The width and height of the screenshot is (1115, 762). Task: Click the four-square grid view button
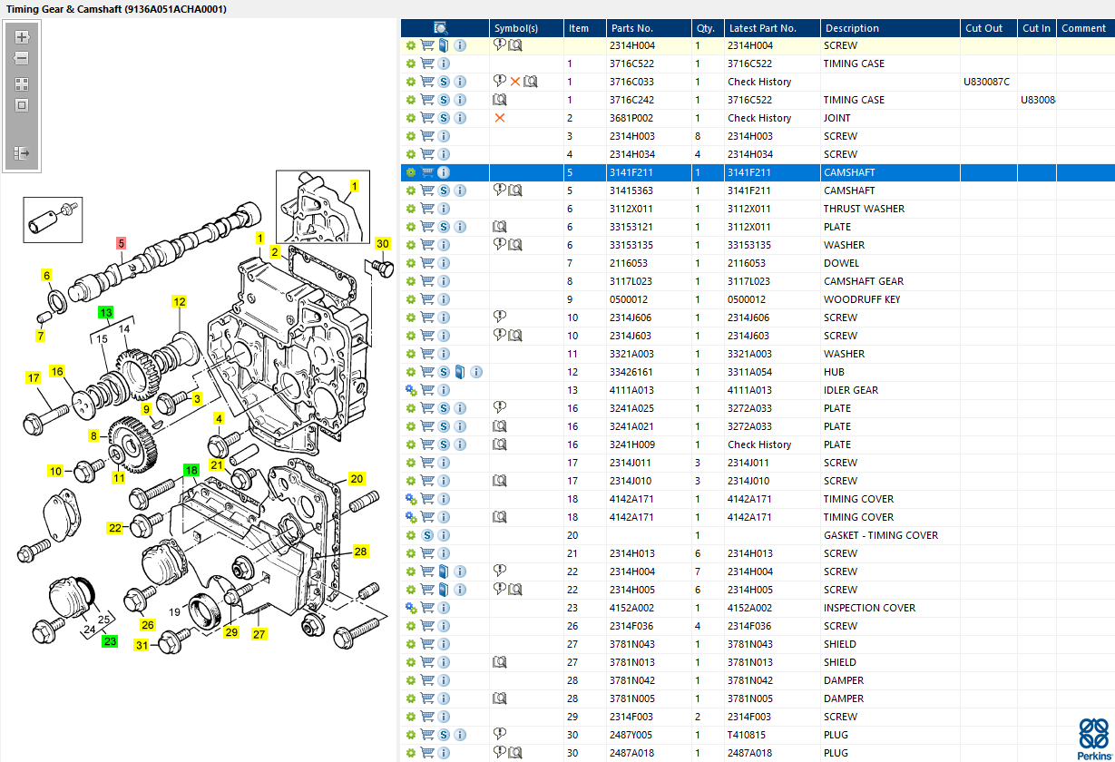click(x=22, y=83)
